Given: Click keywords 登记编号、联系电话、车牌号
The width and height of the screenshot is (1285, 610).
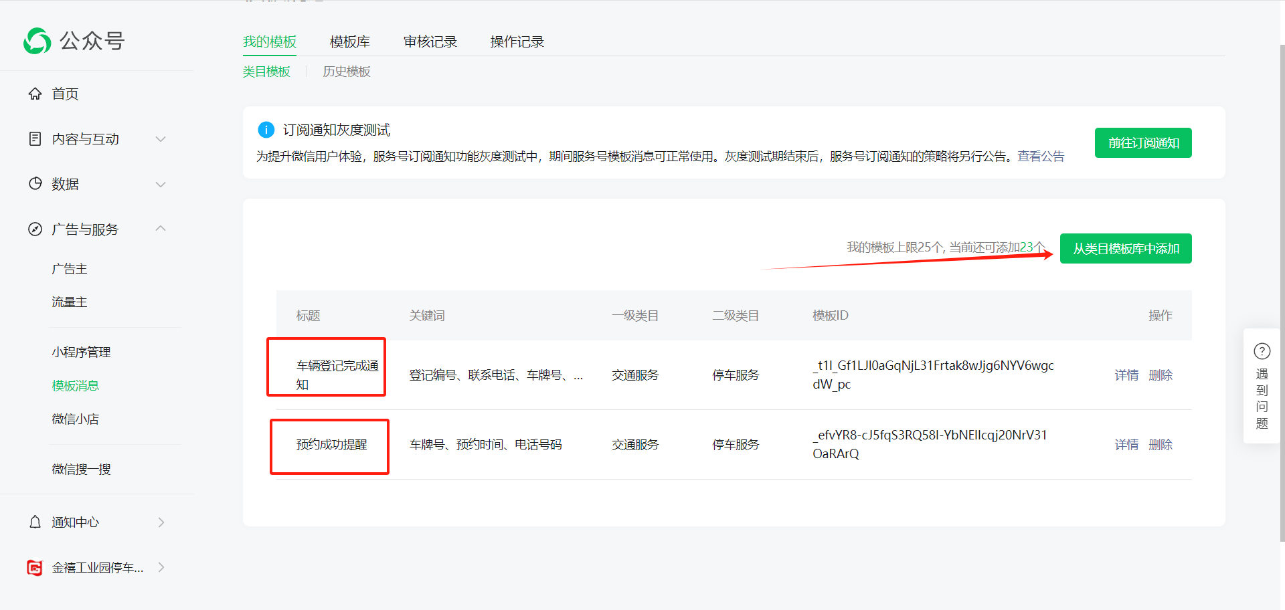Looking at the screenshot, I should click(496, 375).
